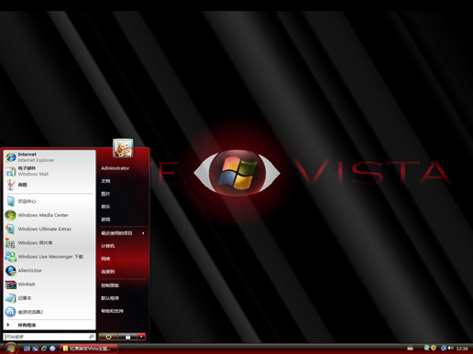Expand the recent items submenu arrow
This screenshot has width=473, height=354.
tap(143, 233)
